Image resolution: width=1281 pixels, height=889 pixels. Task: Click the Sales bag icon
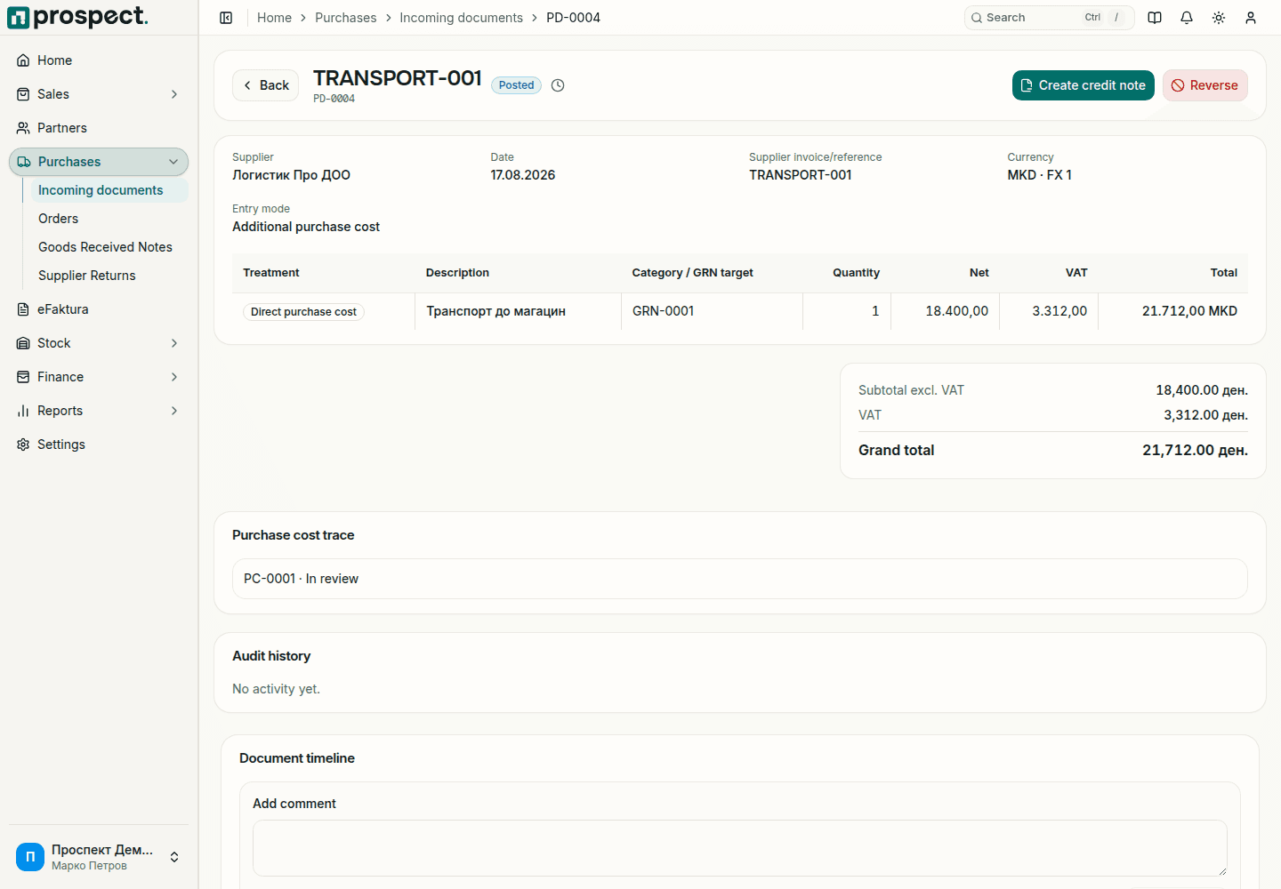pos(23,94)
